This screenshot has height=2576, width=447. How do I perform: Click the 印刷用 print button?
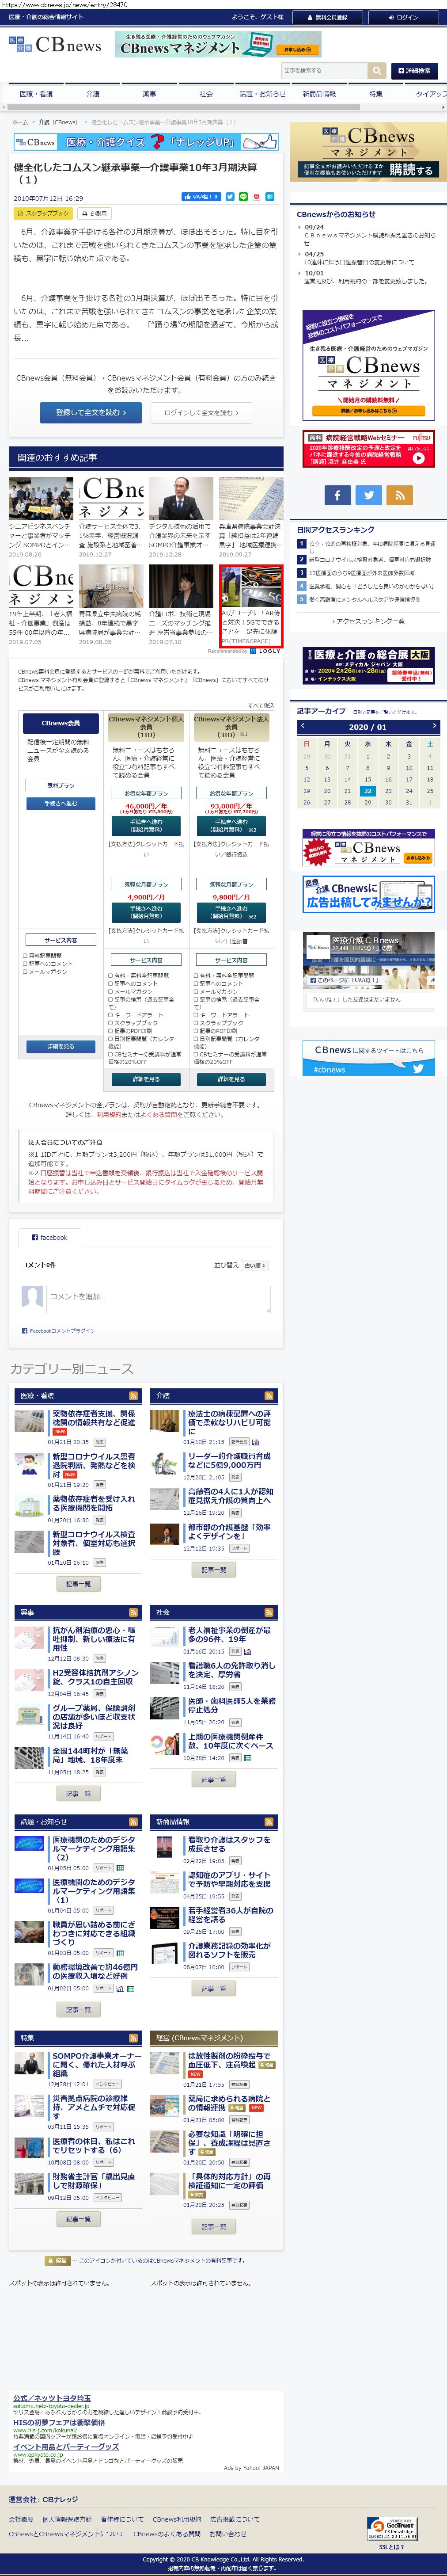pyautogui.click(x=95, y=213)
